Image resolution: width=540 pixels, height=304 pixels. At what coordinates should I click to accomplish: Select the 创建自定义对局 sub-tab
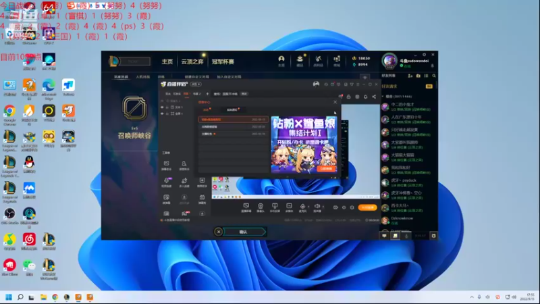pos(196,77)
